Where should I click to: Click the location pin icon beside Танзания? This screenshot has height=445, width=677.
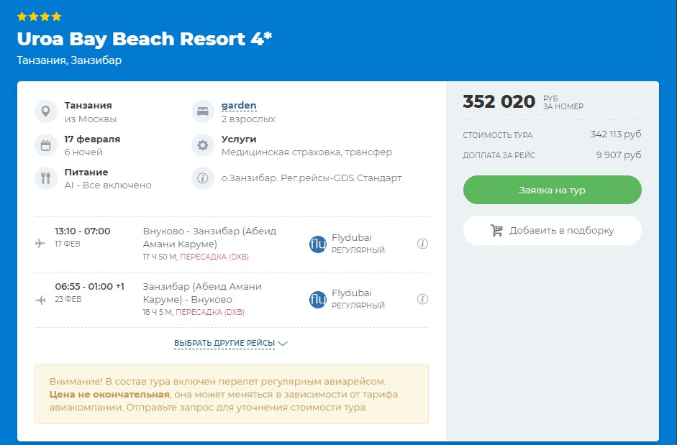[x=46, y=111]
